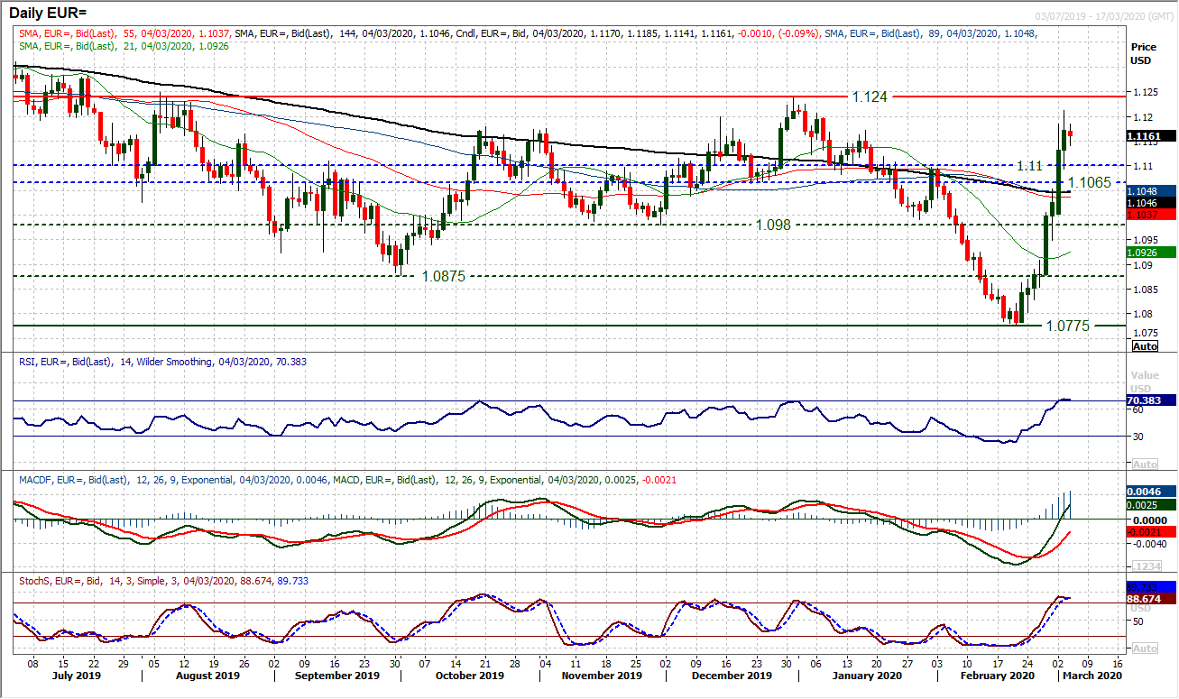Click the date range '03/07/2019 - 17/03/2020 (GMT)'
The image size is (1179, 699).
coord(1102,16)
